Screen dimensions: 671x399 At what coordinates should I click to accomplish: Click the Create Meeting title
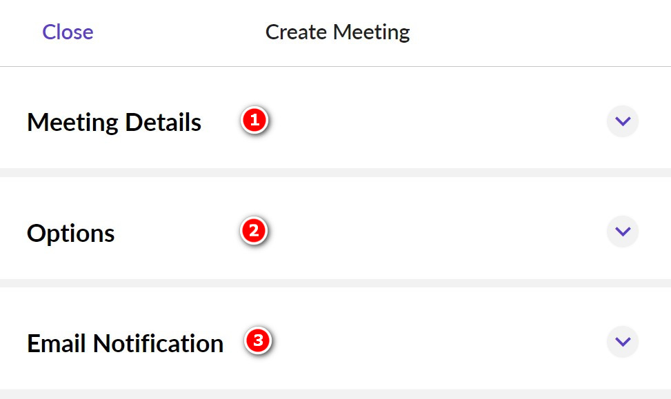click(337, 32)
